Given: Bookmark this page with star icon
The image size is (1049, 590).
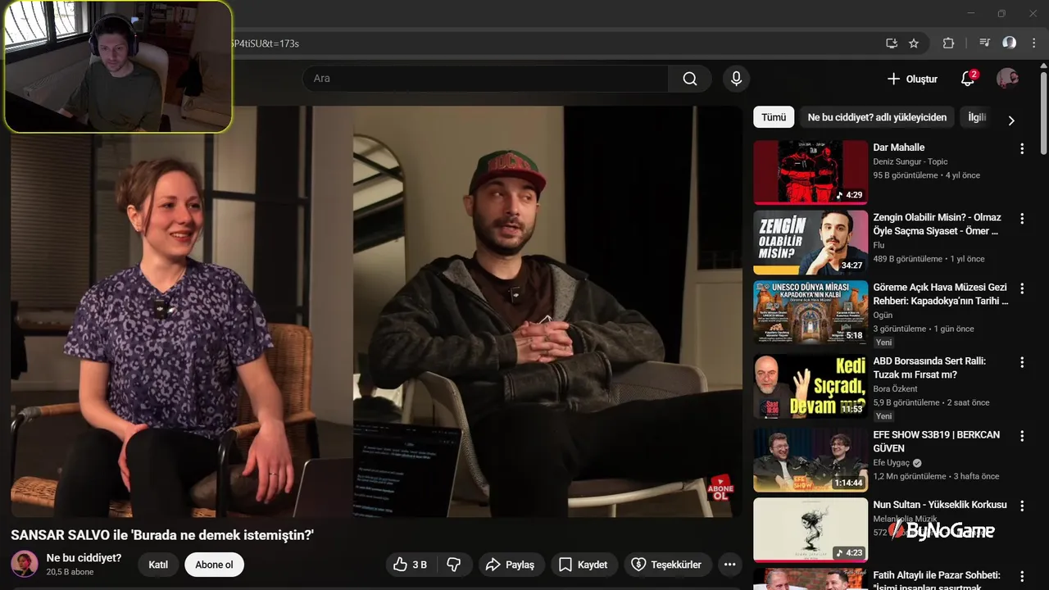Looking at the screenshot, I should (x=914, y=43).
